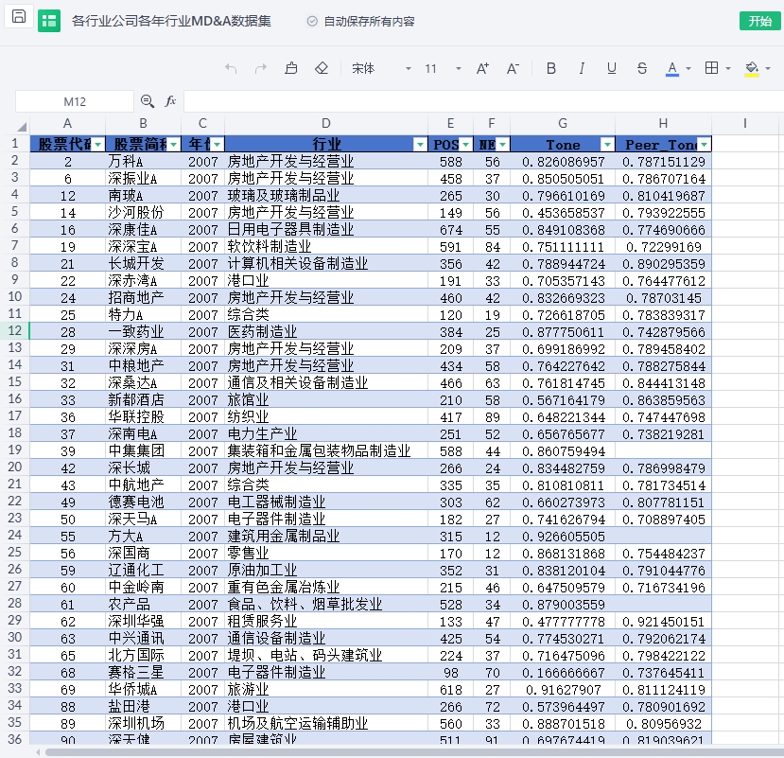Click the horizontal scrollbar at bottom
The image size is (784, 758).
(x=414, y=752)
